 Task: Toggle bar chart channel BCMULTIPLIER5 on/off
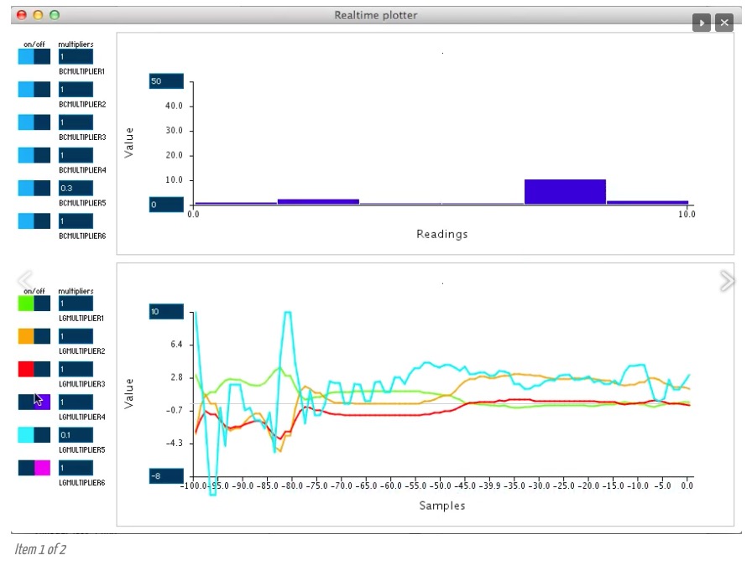tap(34, 188)
